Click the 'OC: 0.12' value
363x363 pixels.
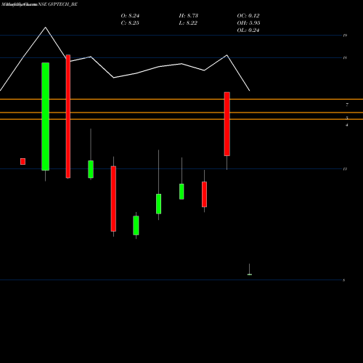[248, 16]
